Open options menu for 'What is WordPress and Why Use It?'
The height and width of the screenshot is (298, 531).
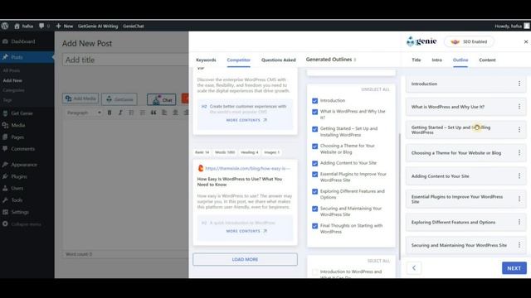(x=519, y=107)
